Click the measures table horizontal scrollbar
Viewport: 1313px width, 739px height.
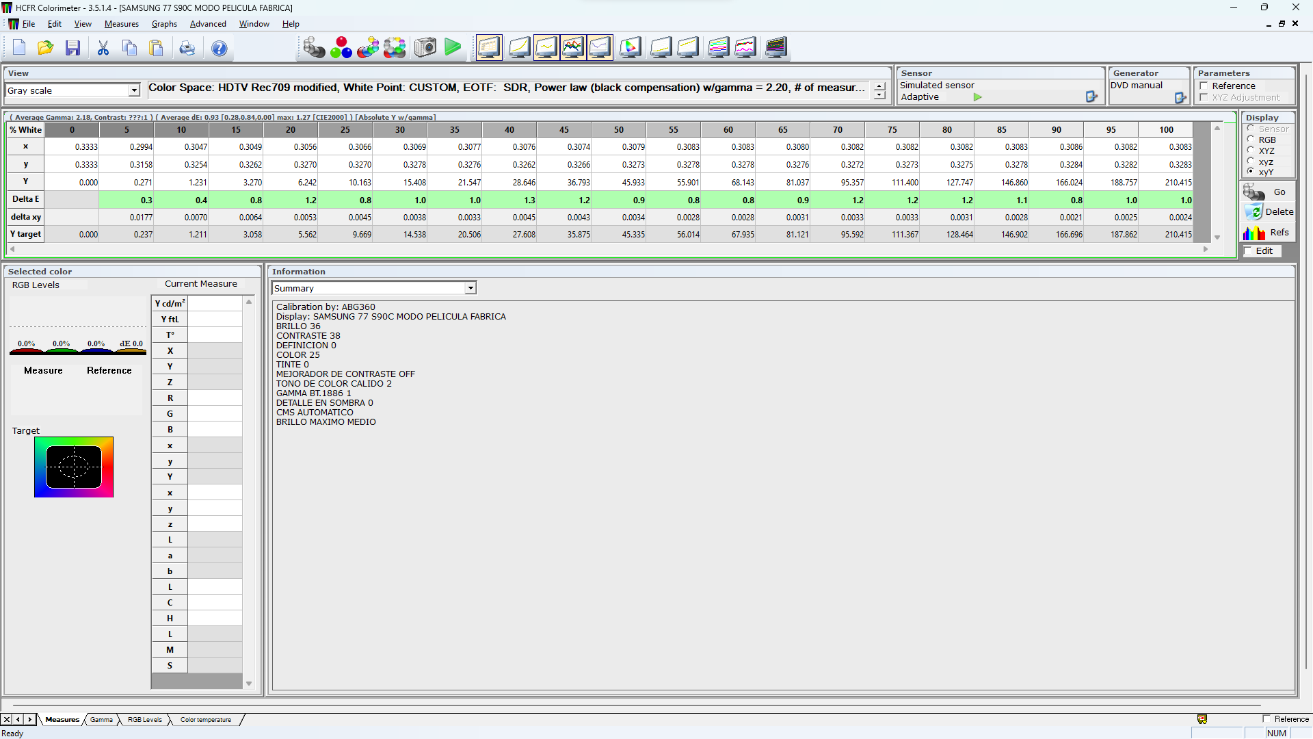pyautogui.click(x=609, y=250)
